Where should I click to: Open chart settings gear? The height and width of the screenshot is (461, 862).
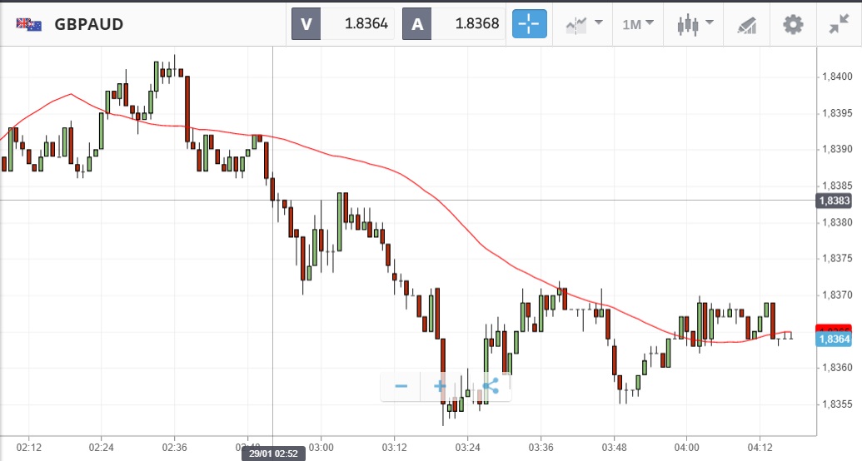click(x=793, y=24)
